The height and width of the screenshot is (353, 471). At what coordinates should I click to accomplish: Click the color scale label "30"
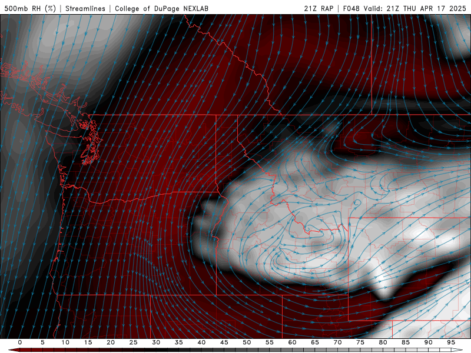[x=156, y=342]
